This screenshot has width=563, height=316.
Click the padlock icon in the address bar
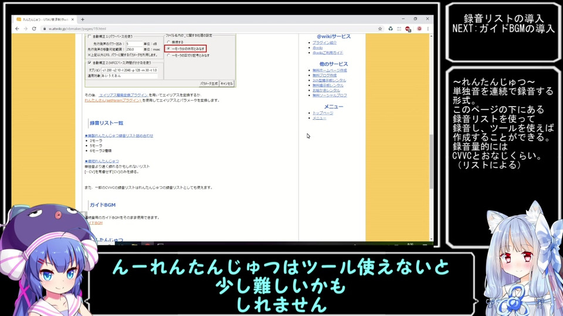[x=45, y=29]
